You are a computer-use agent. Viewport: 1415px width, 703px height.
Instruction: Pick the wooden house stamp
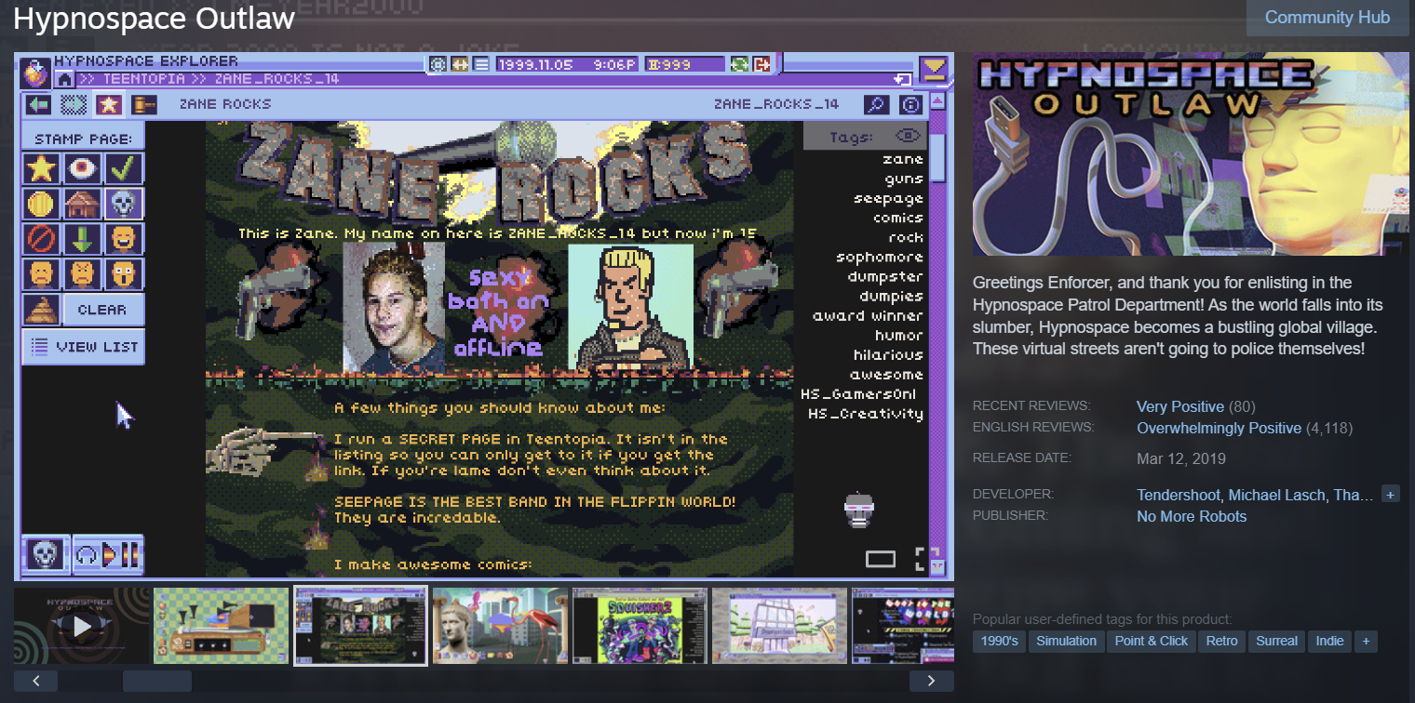83,204
